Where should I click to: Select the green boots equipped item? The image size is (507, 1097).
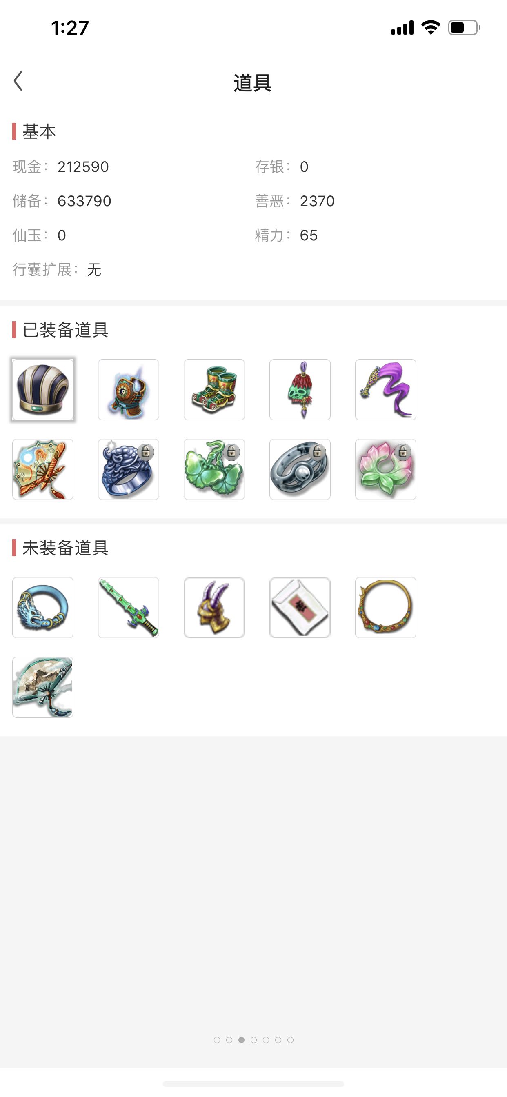click(x=214, y=390)
